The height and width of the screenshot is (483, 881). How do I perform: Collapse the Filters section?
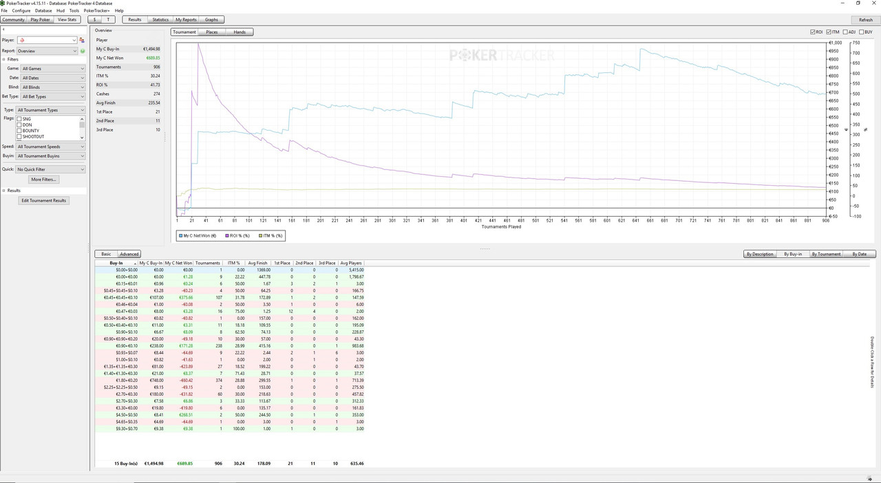[x=4, y=59]
